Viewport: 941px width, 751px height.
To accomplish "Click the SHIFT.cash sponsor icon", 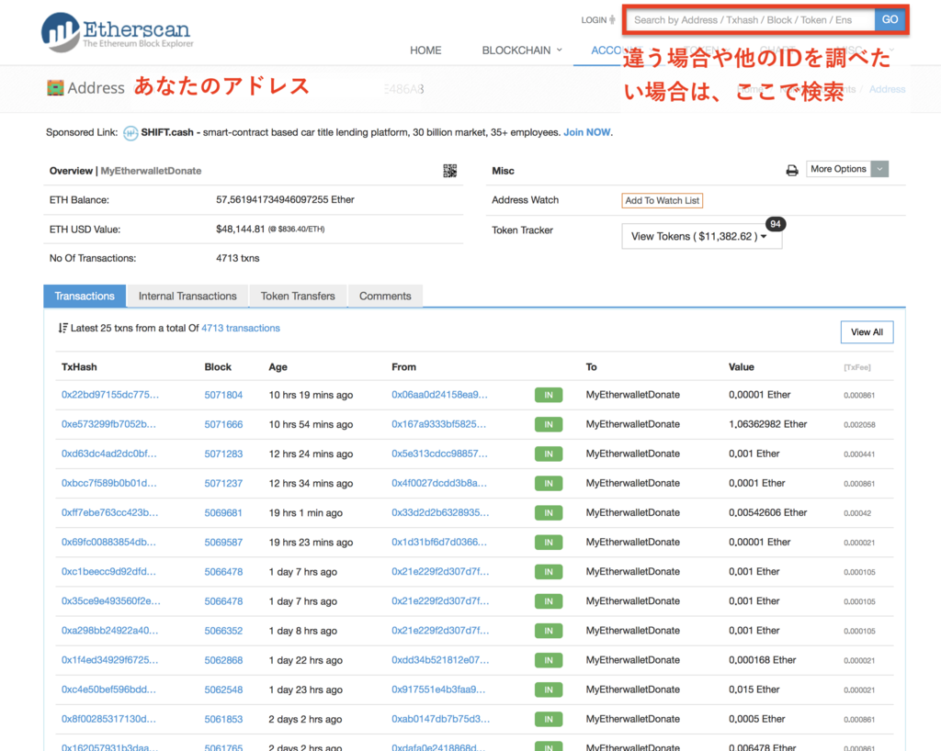I will pos(130,133).
